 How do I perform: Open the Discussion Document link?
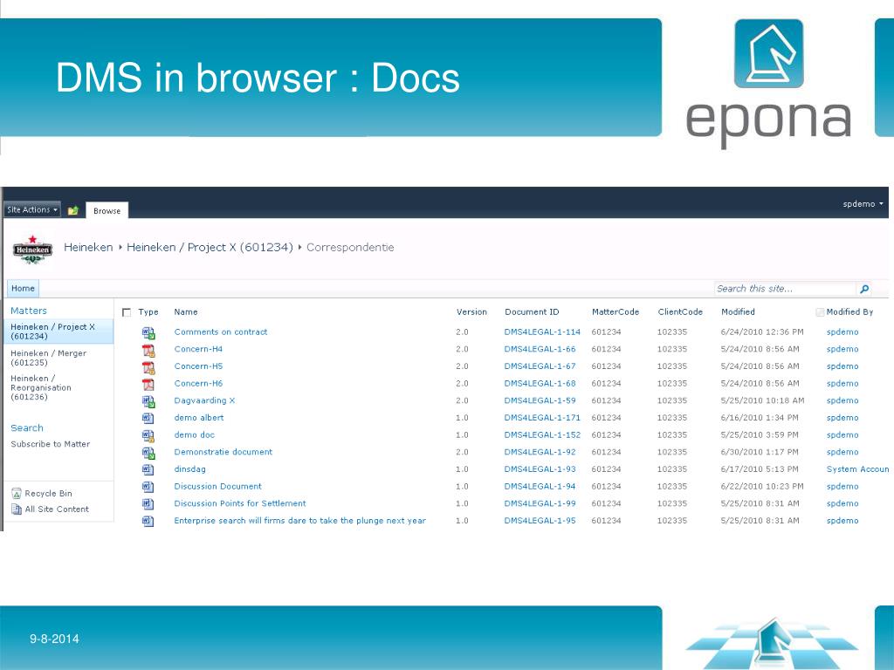(217, 487)
